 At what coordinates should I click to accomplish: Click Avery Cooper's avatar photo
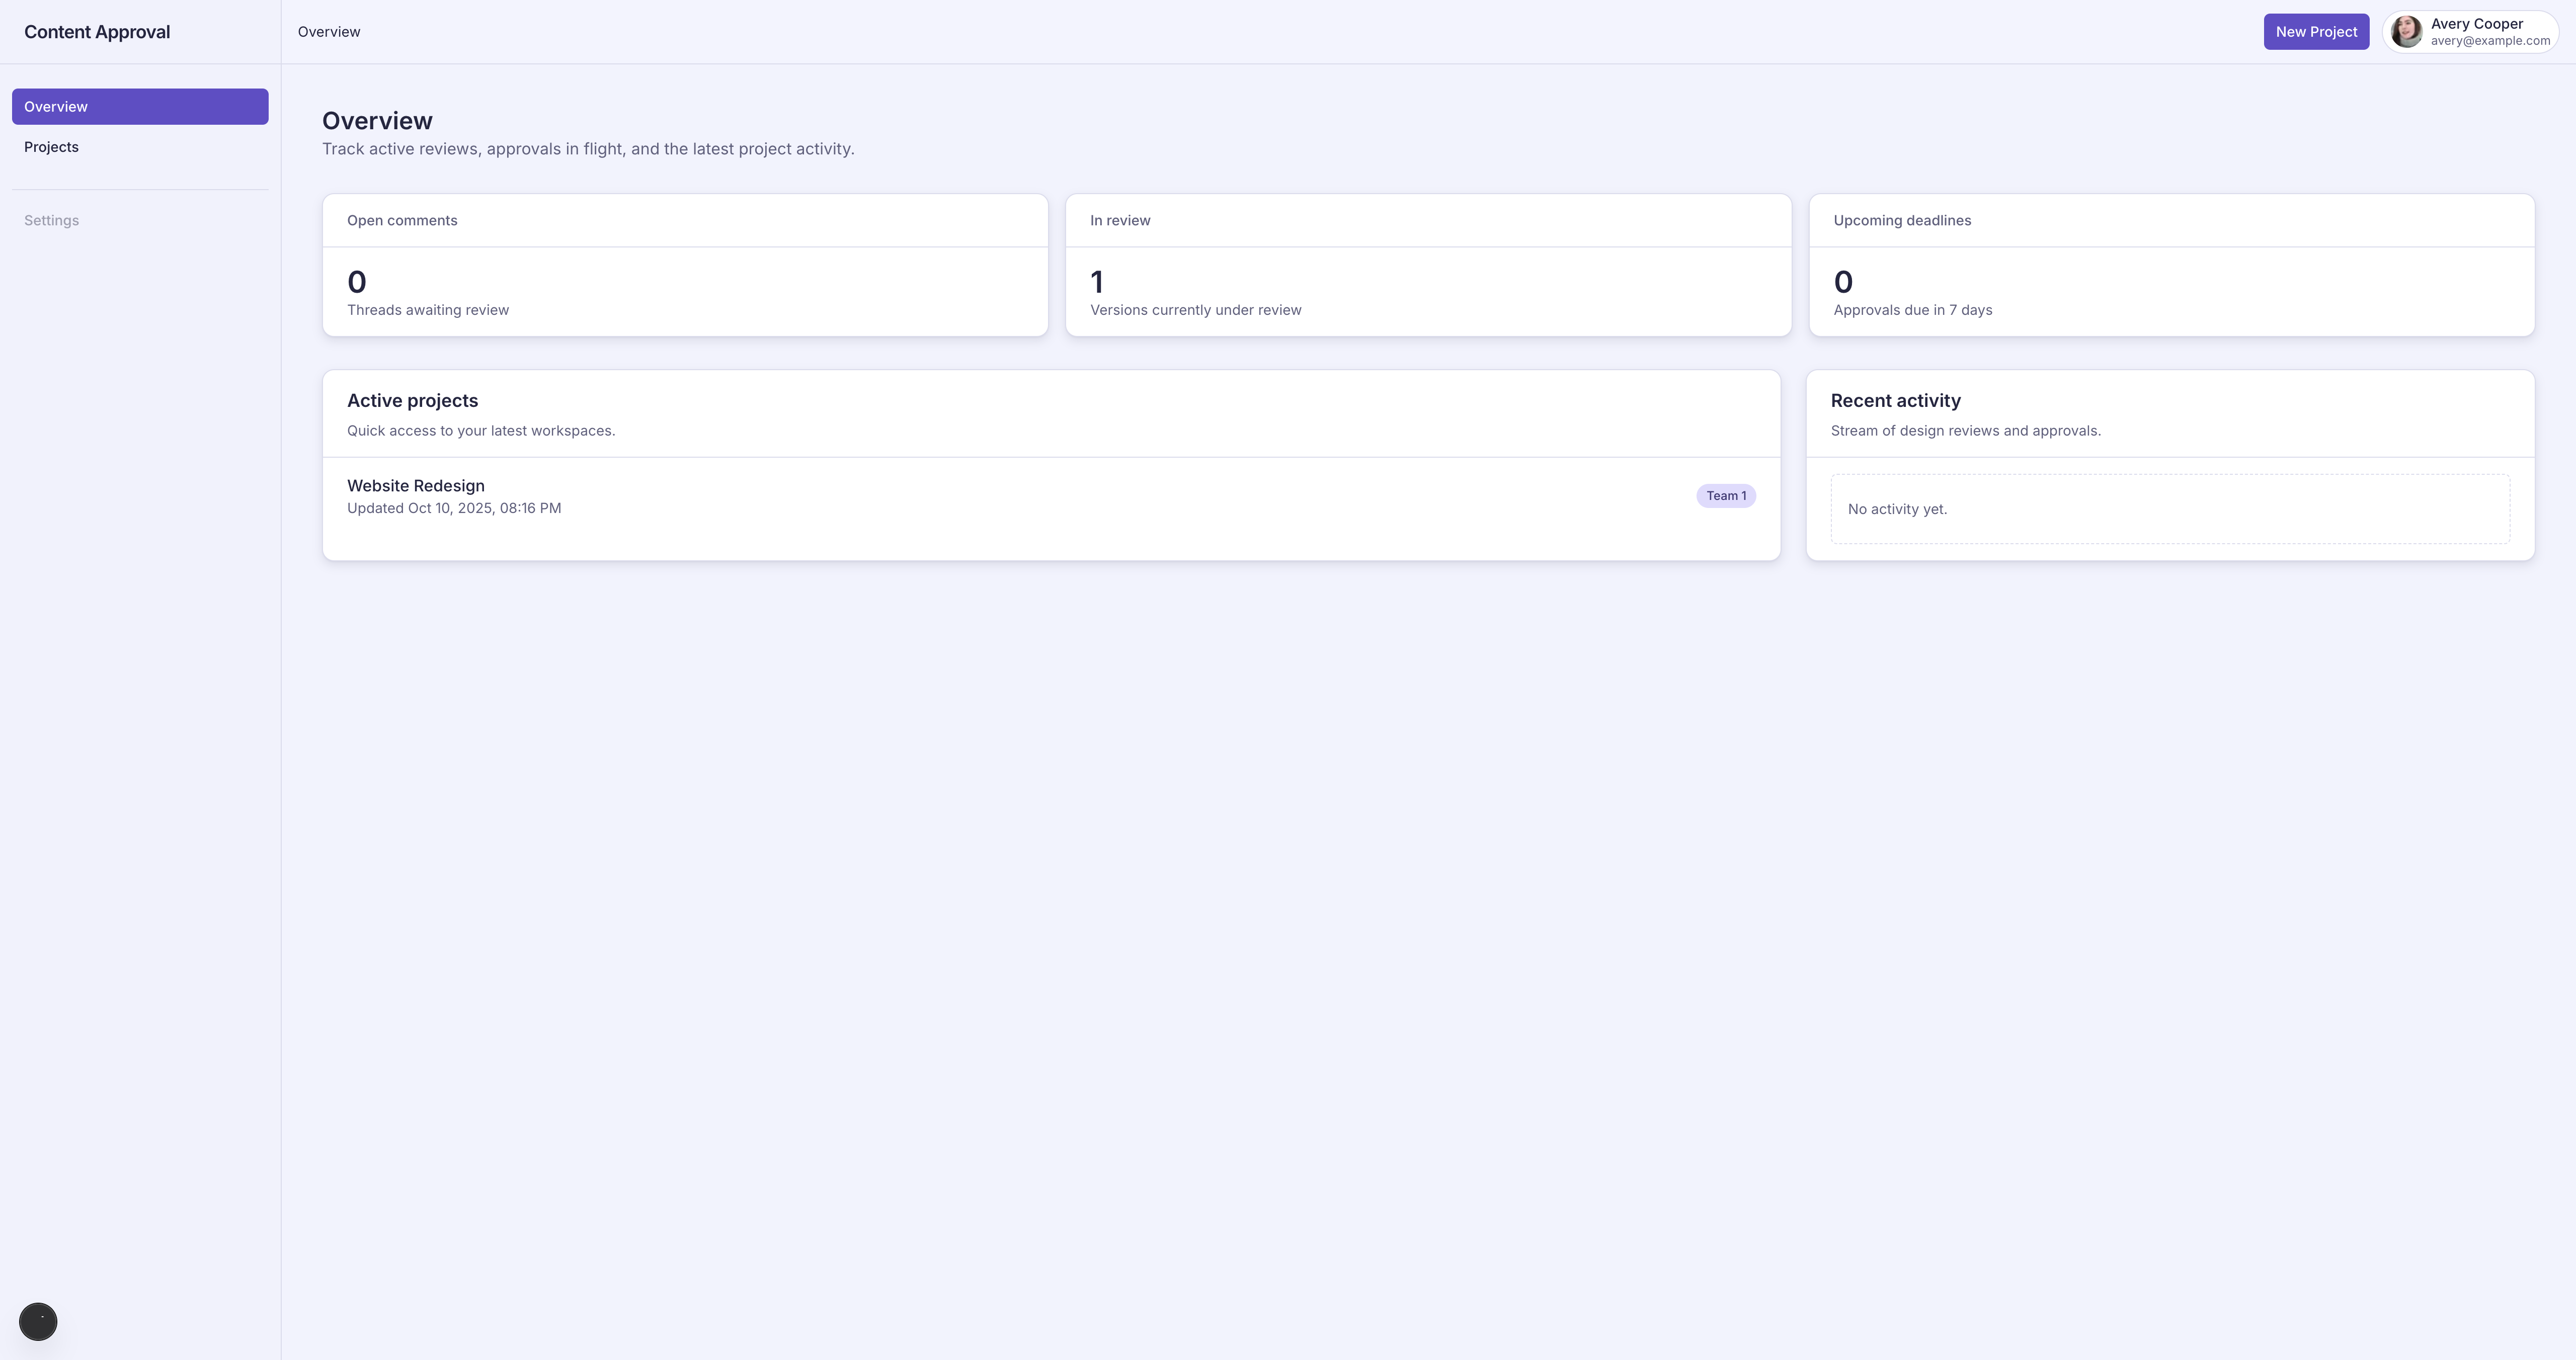(x=2406, y=32)
